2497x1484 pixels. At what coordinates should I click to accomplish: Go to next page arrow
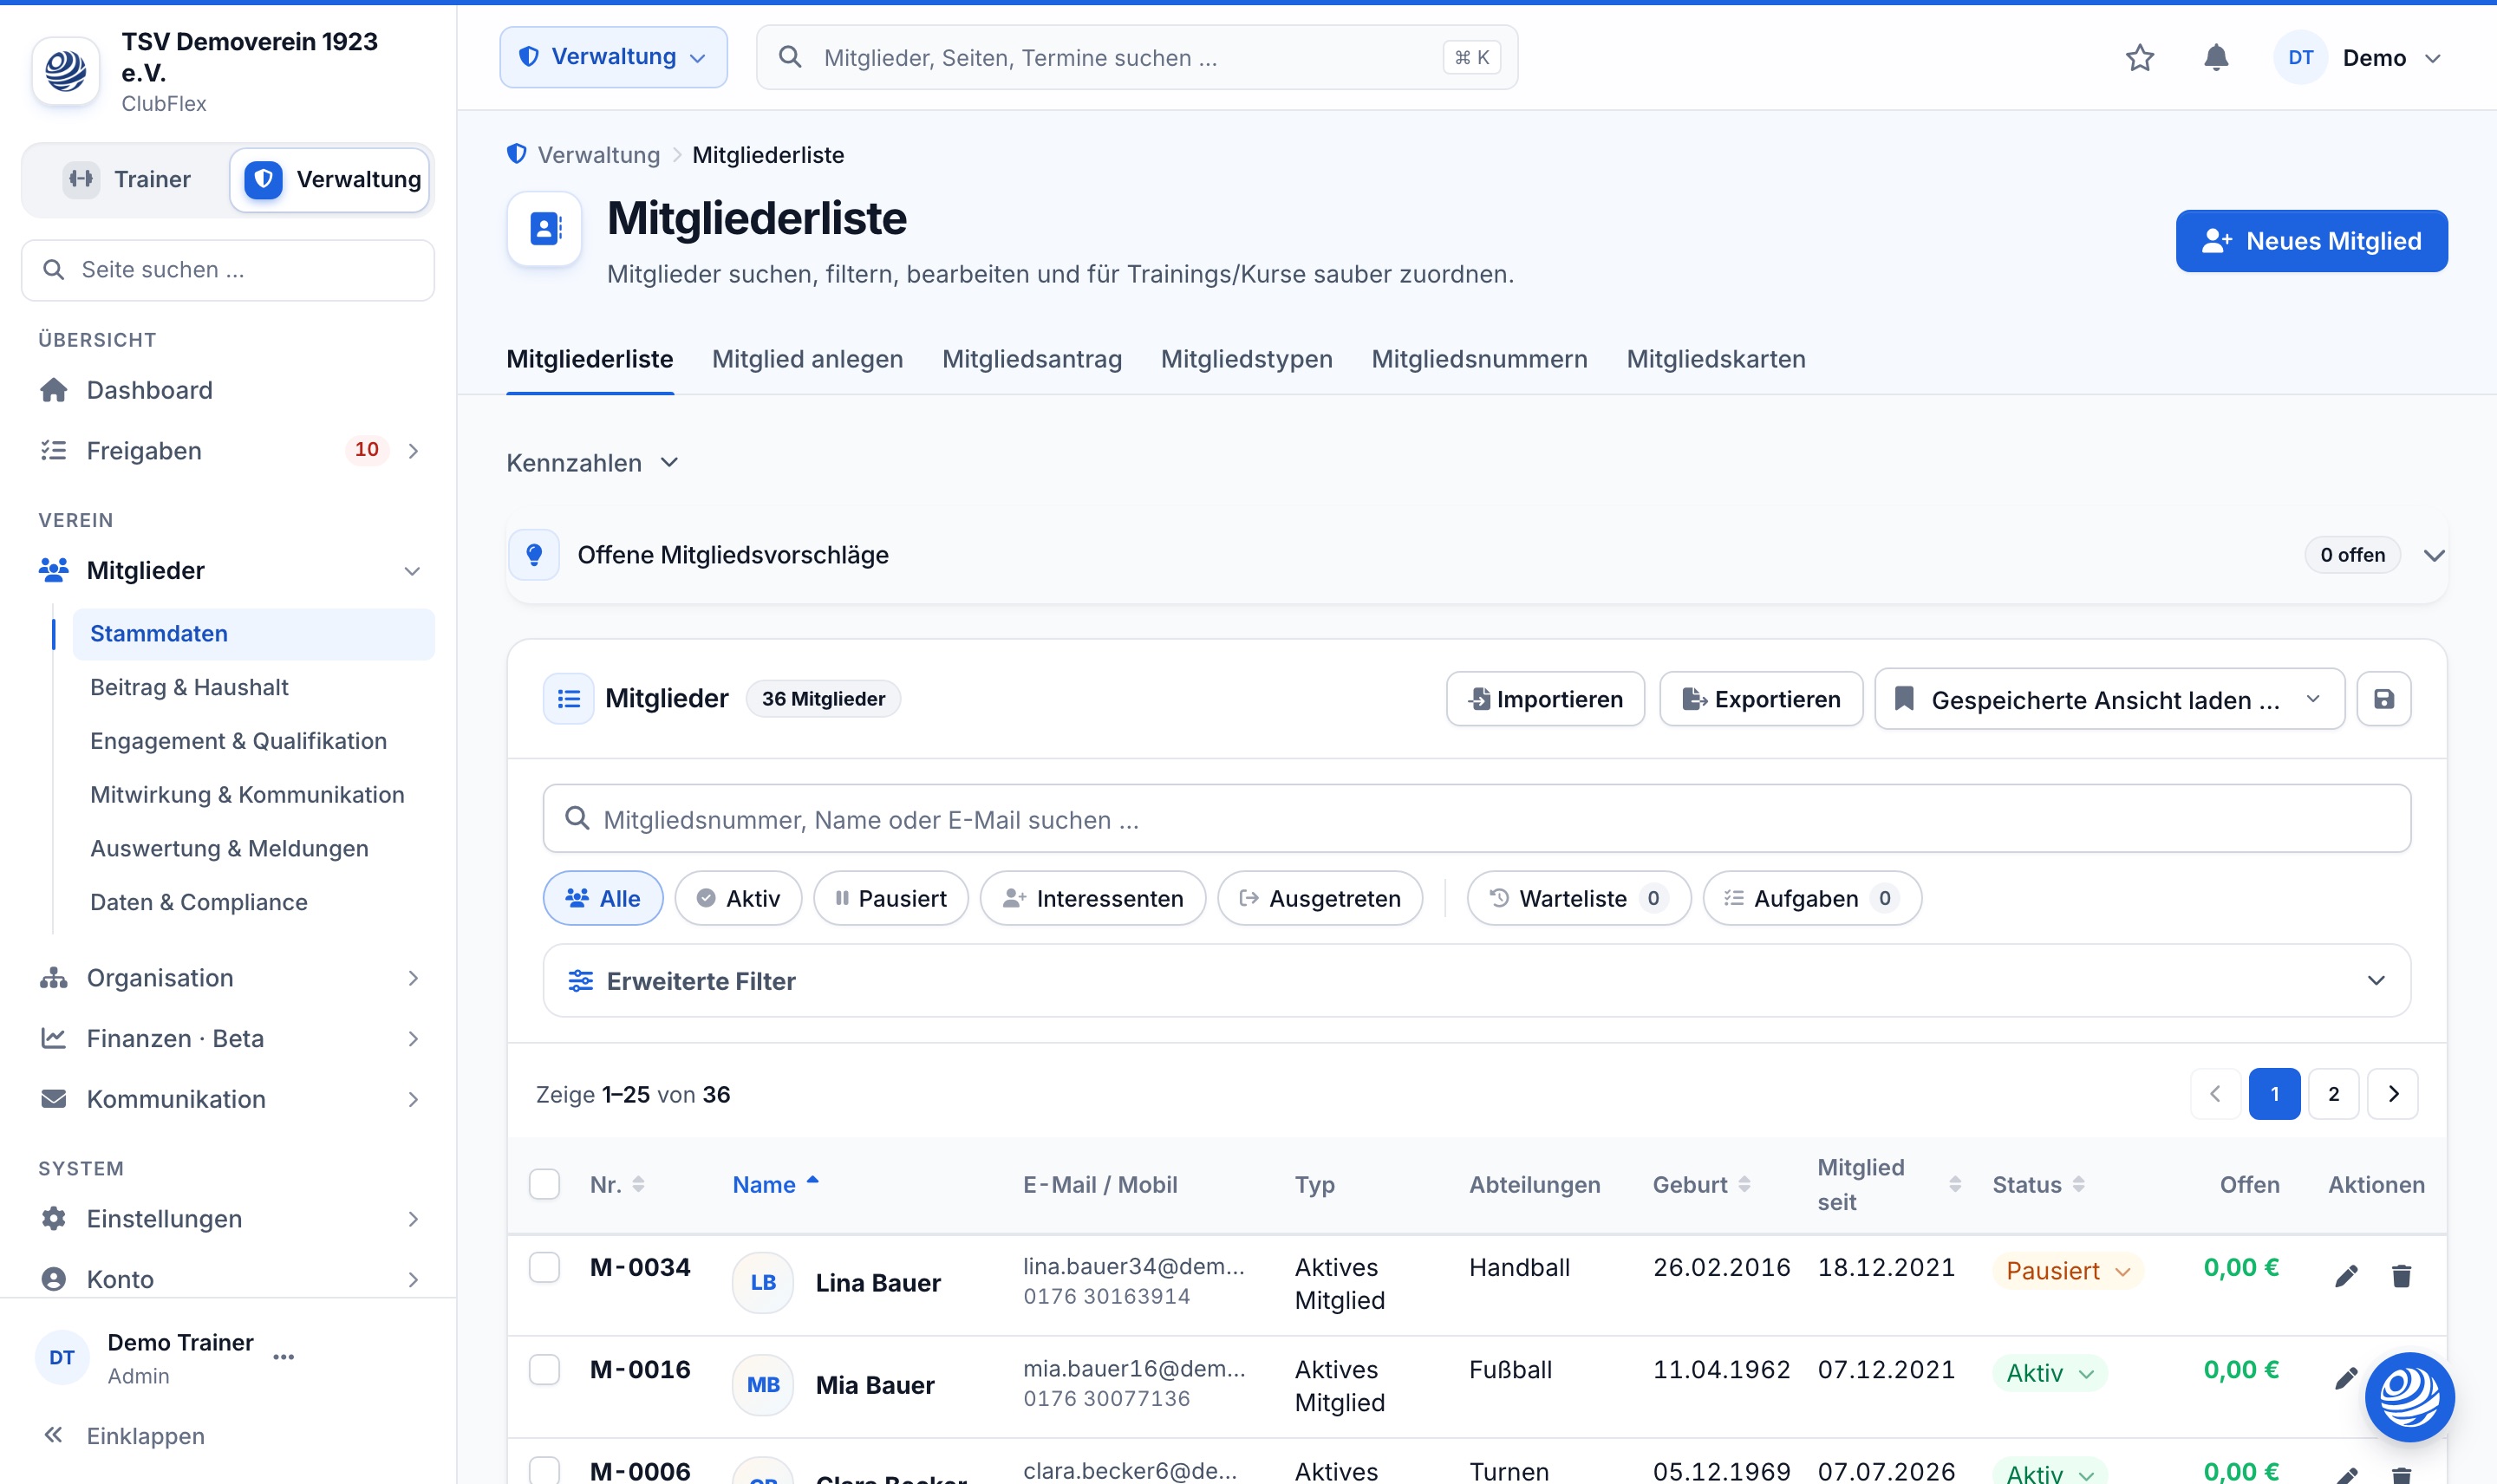(x=2393, y=1094)
